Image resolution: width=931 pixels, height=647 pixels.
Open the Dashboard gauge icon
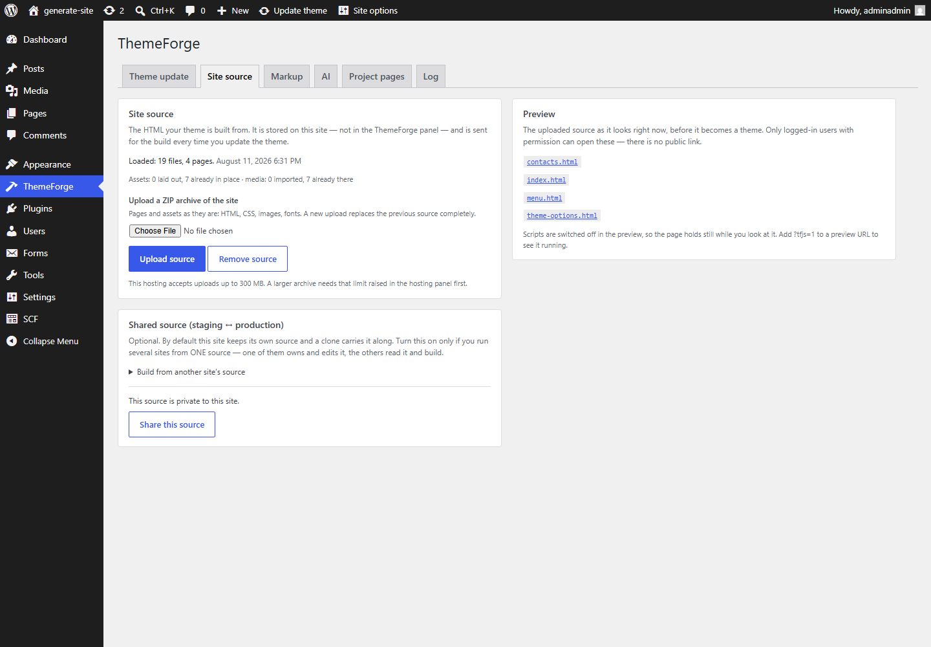(x=12, y=39)
